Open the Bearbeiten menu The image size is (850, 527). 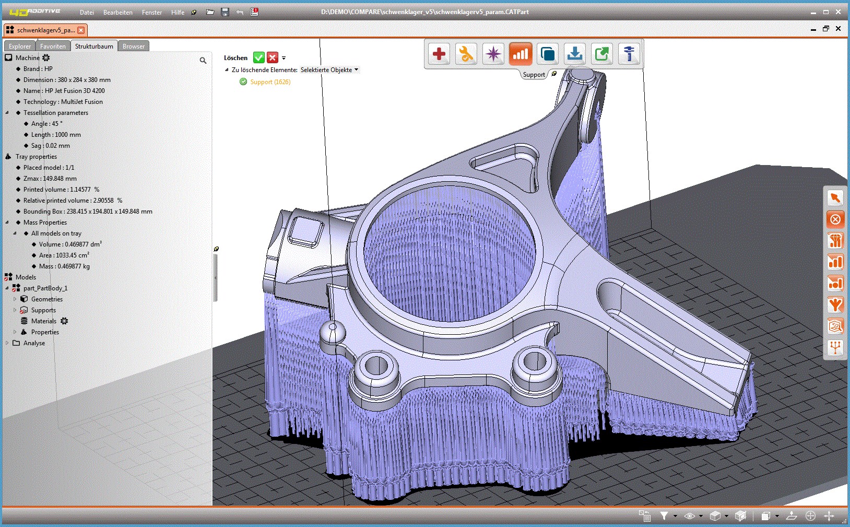click(x=117, y=12)
